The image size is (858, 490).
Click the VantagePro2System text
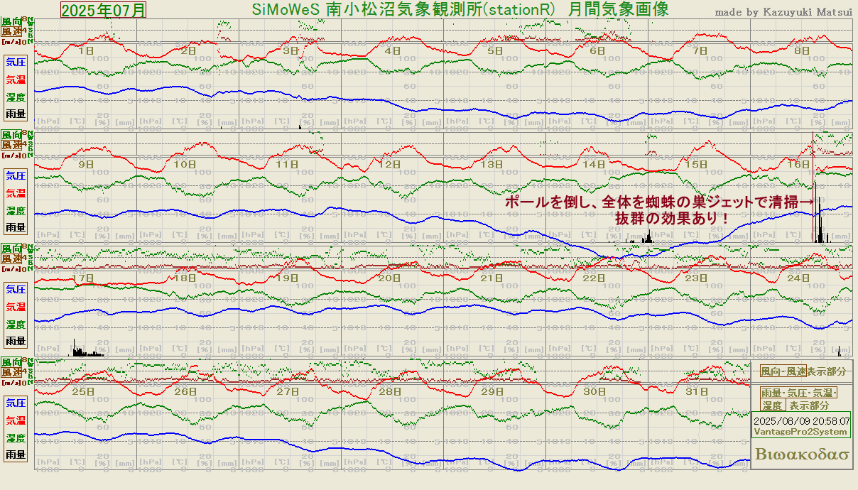point(800,432)
